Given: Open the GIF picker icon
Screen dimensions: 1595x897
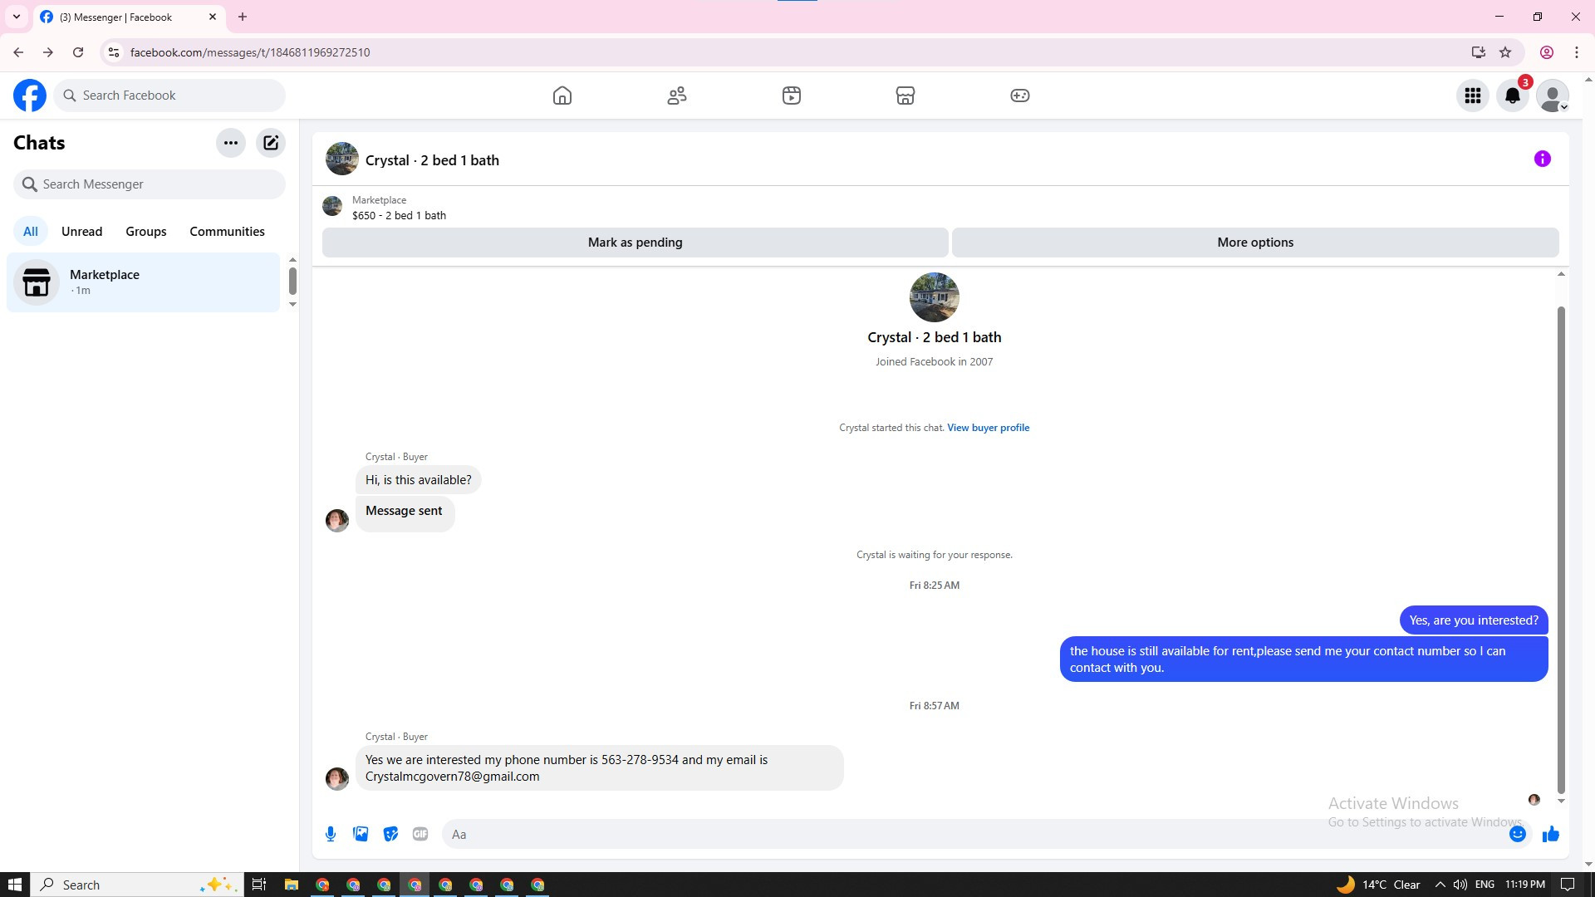Looking at the screenshot, I should [x=420, y=834].
